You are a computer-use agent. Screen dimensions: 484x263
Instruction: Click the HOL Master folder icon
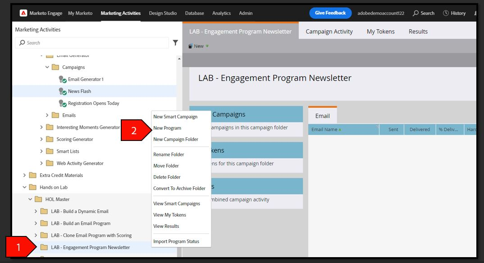[x=38, y=200]
